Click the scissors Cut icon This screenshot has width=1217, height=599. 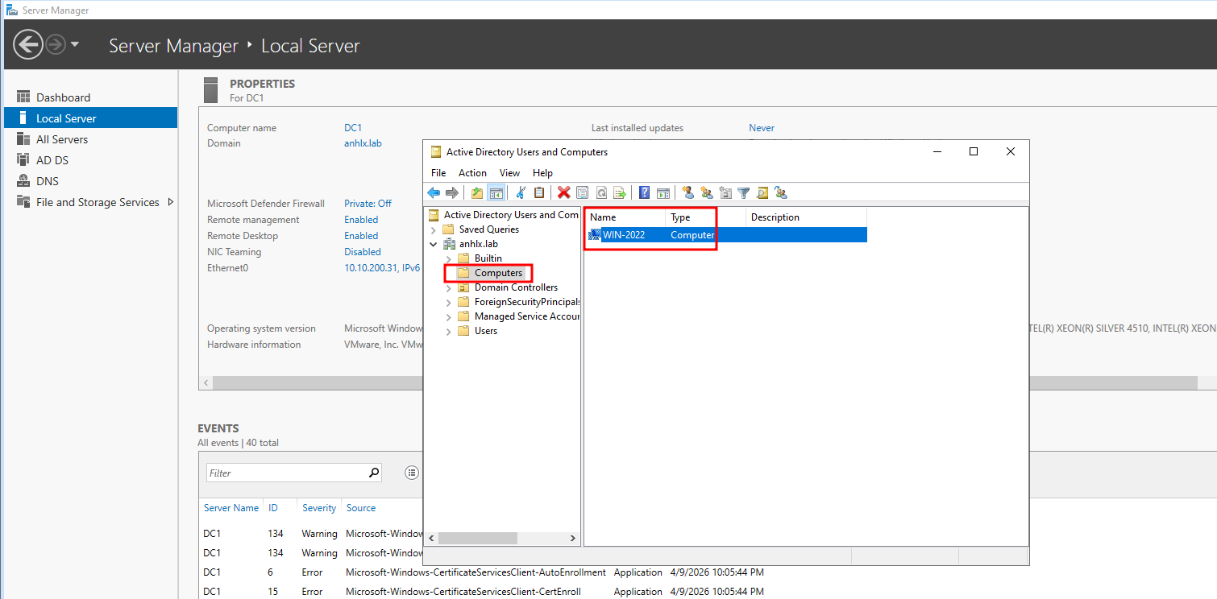tap(521, 192)
